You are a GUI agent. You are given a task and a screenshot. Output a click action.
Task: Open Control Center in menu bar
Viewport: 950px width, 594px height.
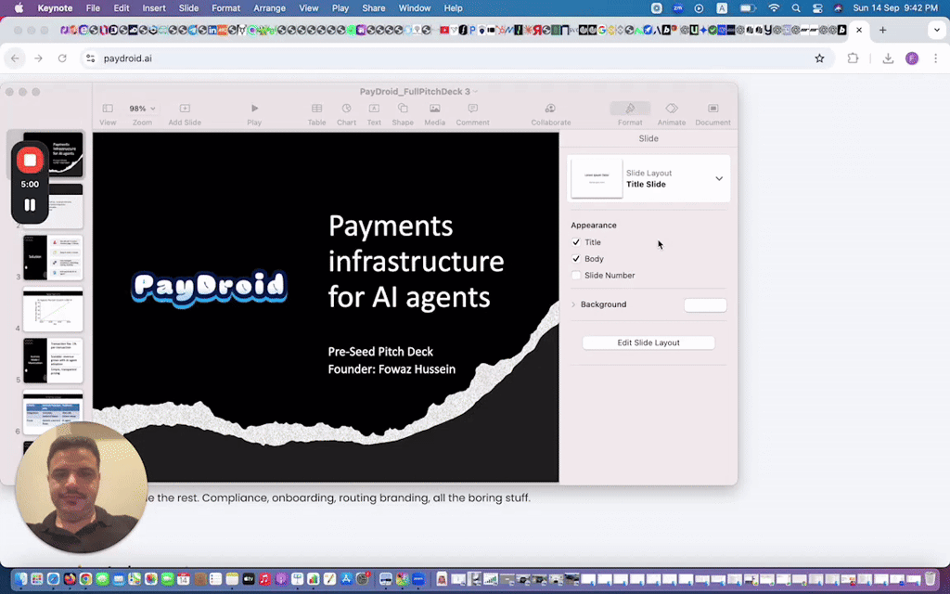(817, 7)
